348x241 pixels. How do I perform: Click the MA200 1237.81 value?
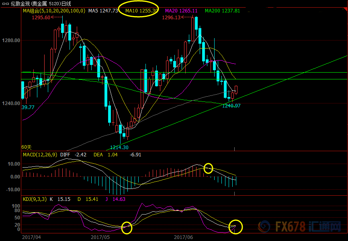coord(222,11)
